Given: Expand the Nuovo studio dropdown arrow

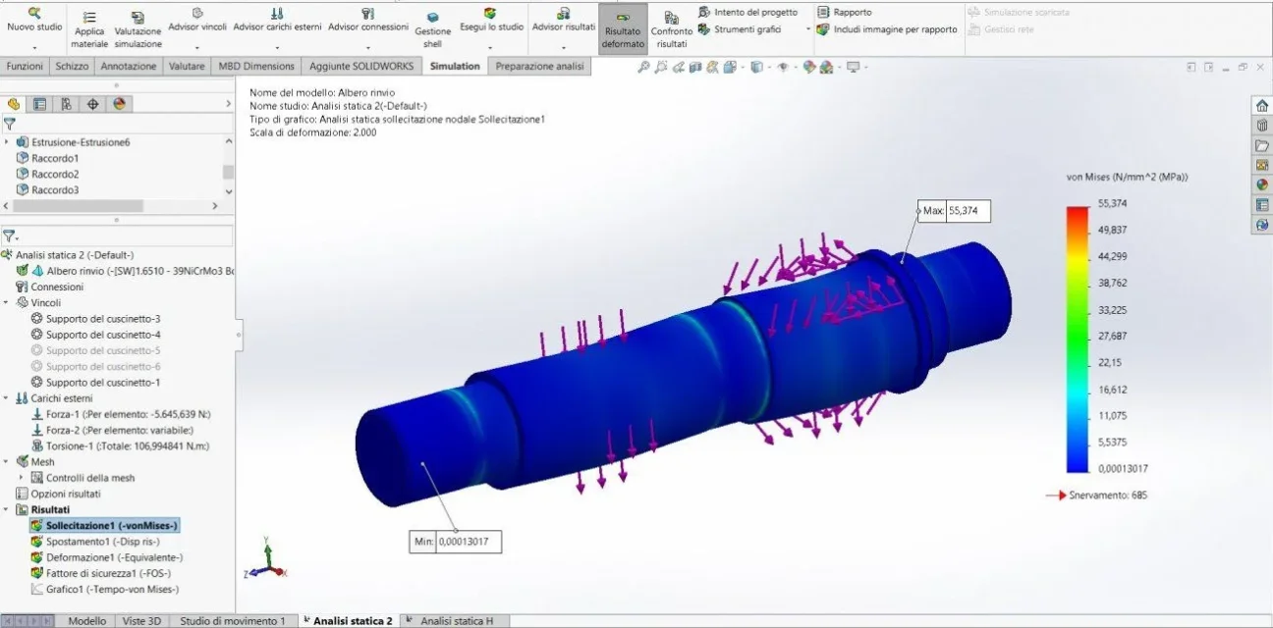Looking at the screenshot, I should tap(34, 47).
